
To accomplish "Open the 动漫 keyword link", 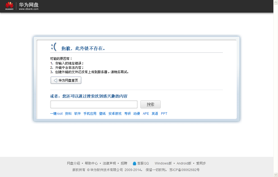I will (x=137, y=114).
